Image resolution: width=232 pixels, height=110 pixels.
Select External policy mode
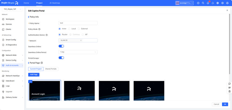[79, 29]
